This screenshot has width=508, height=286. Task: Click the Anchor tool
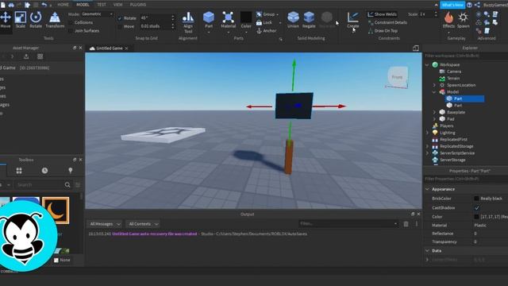266,31
